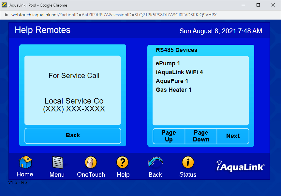
Task: Click the date and time display
Action: coord(221,31)
